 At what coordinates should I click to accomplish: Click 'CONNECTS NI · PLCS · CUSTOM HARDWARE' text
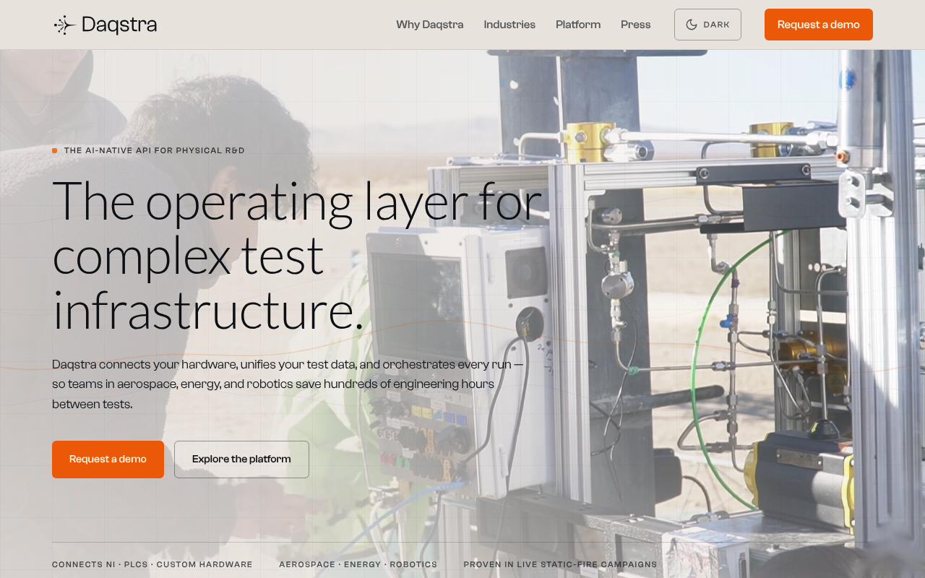pyautogui.click(x=152, y=564)
